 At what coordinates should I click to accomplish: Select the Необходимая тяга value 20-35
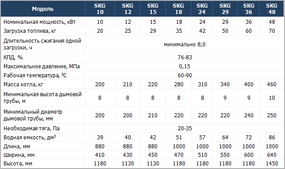184,129
